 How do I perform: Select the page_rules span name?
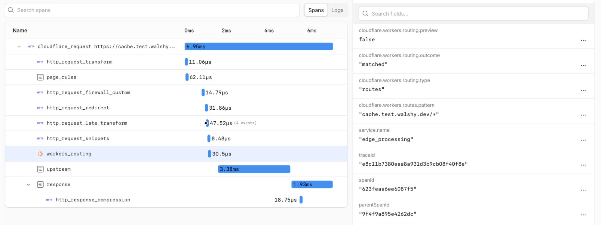click(x=61, y=77)
